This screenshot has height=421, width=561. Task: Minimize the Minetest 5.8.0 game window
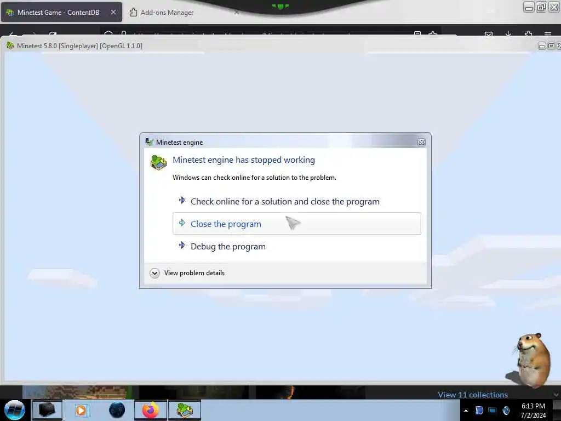pyautogui.click(x=542, y=46)
